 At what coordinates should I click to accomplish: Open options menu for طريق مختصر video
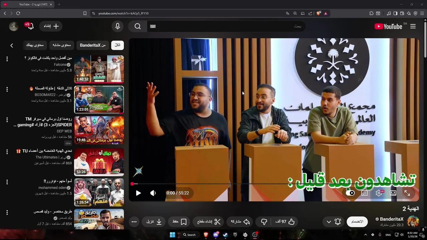point(7,212)
